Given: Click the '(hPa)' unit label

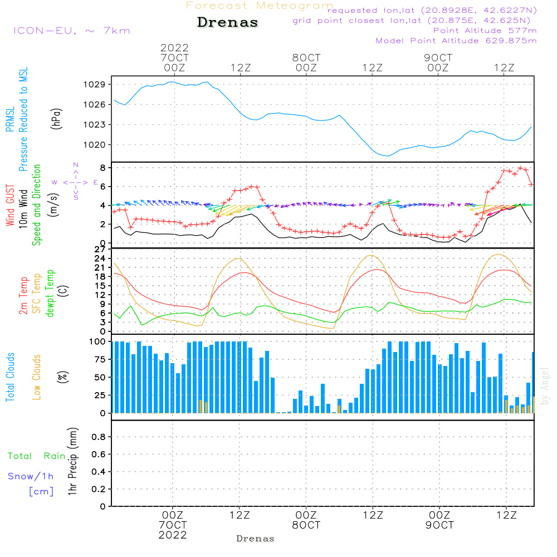Looking at the screenshot, I should [56, 119].
